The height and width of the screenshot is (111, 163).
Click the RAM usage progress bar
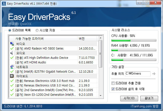tap(134, 50)
